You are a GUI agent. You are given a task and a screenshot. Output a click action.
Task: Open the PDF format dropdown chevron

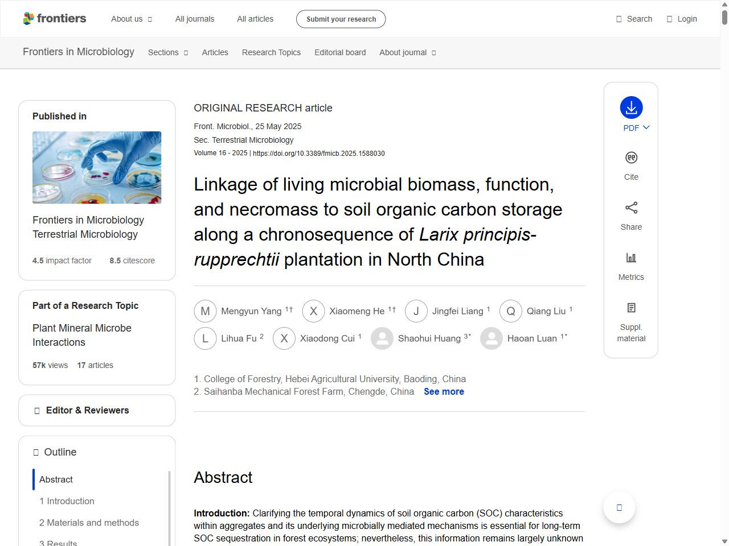[x=646, y=128]
